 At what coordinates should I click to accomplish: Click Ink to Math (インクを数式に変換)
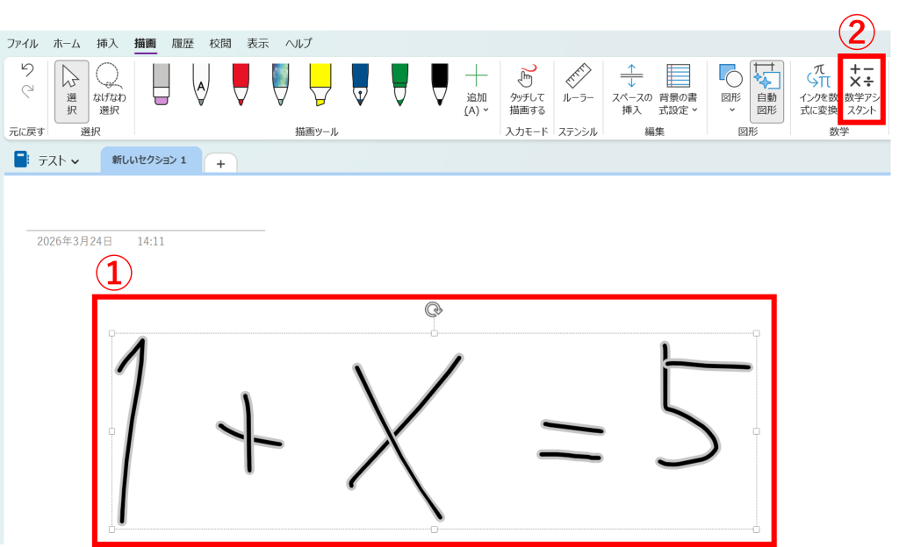[x=817, y=90]
